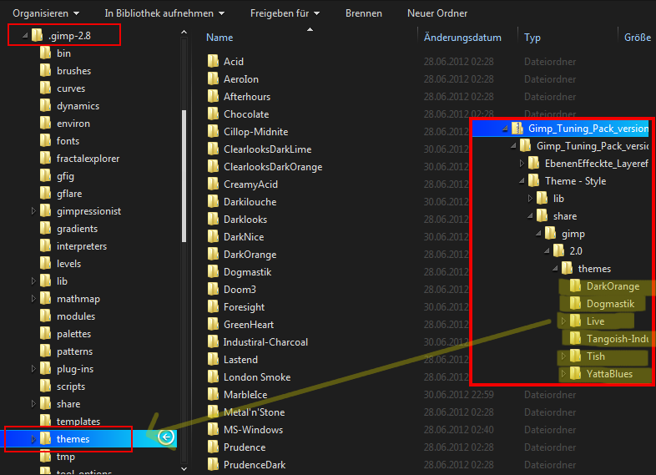
Task: Click the palettes folder icon
Action: click(45, 334)
